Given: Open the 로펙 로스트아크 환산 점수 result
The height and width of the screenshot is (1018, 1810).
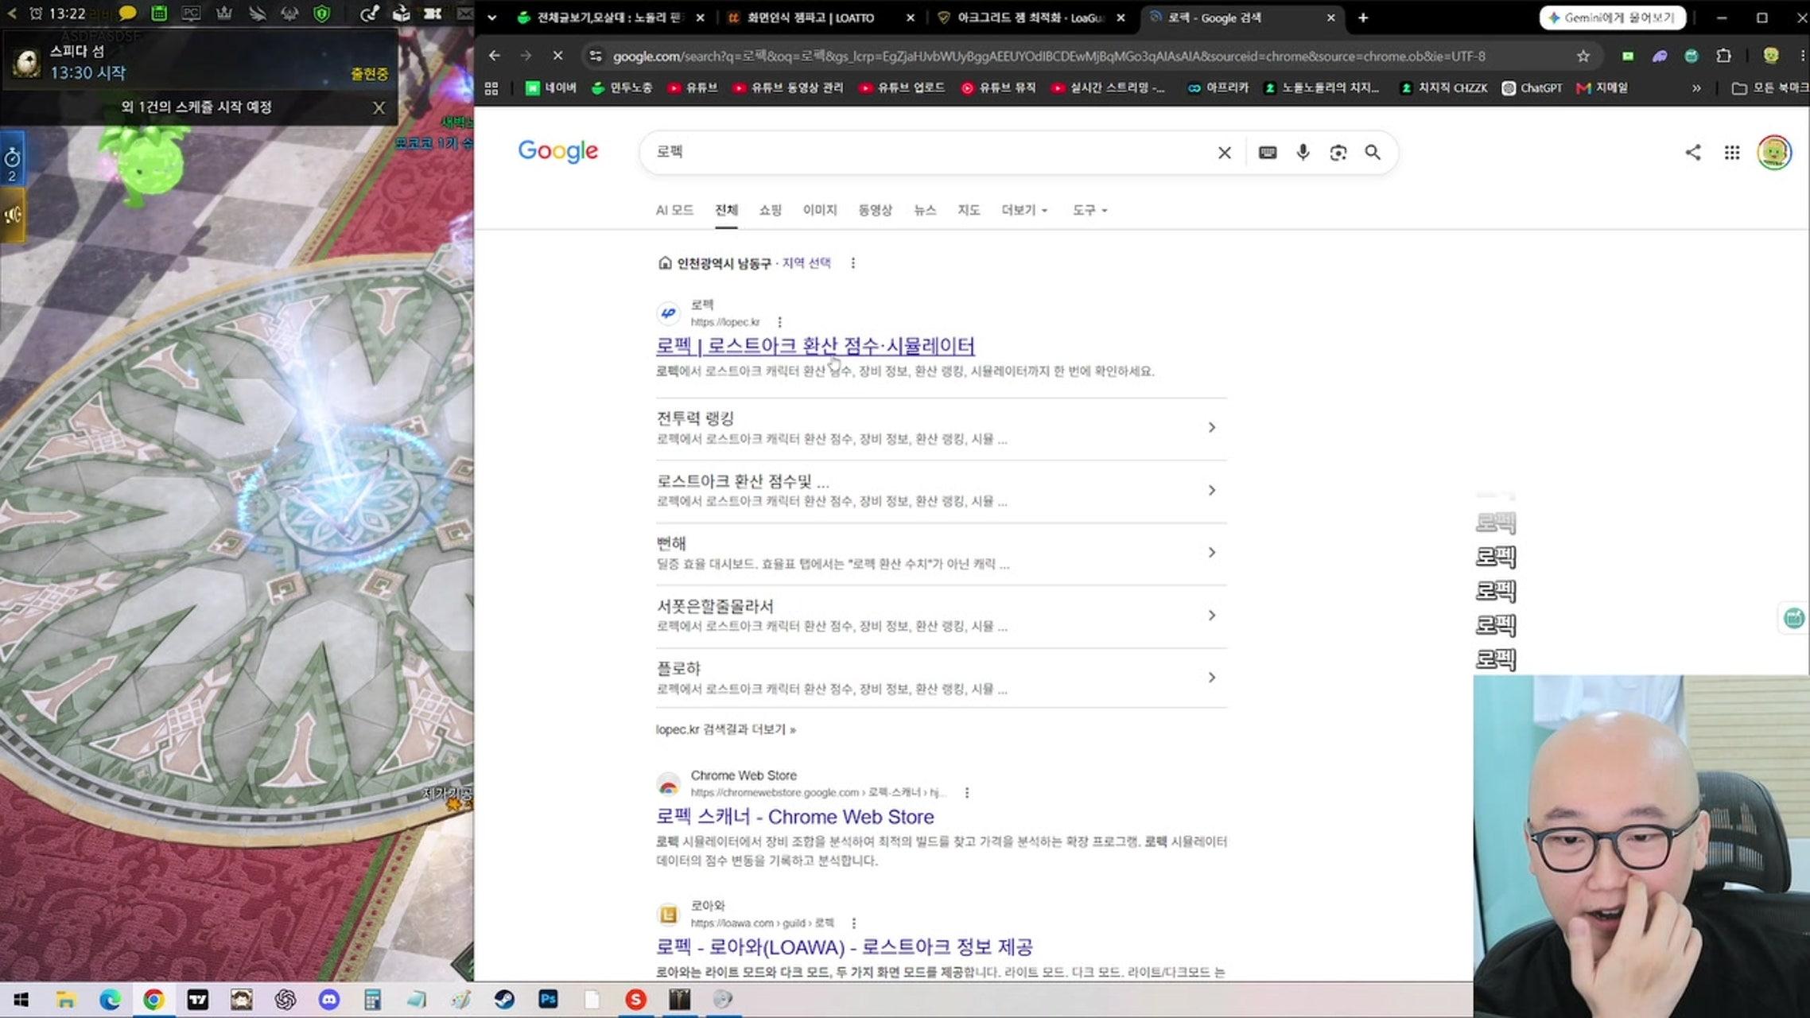Looking at the screenshot, I should point(815,346).
